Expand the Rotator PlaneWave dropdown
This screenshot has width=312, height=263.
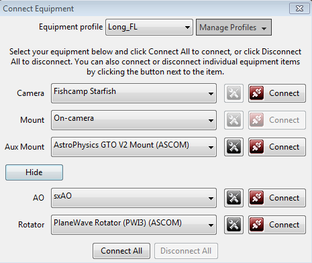coord(134,225)
